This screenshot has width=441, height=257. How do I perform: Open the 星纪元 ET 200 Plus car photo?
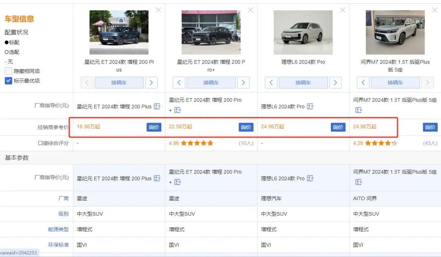pyautogui.click(x=119, y=32)
